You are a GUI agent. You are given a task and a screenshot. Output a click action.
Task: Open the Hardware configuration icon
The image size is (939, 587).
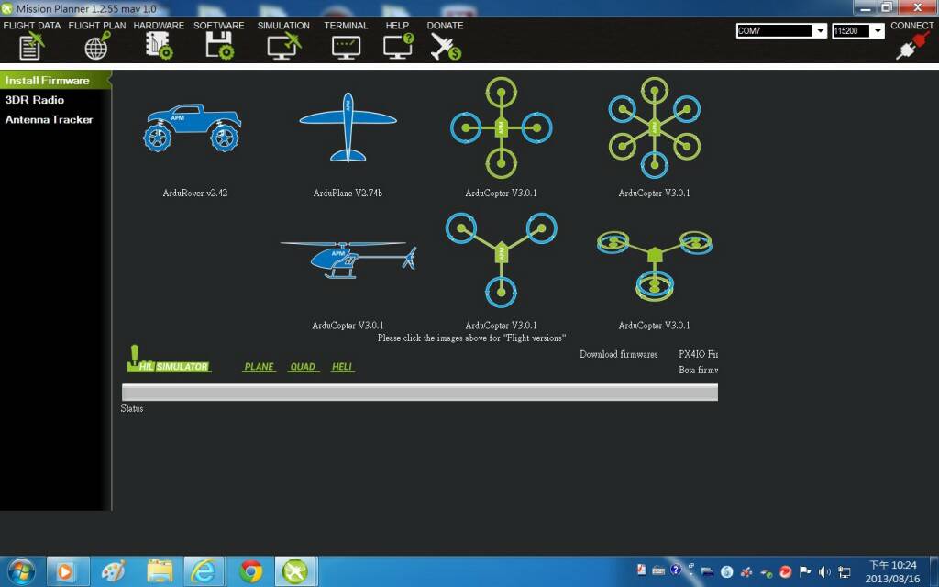point(159,46)
